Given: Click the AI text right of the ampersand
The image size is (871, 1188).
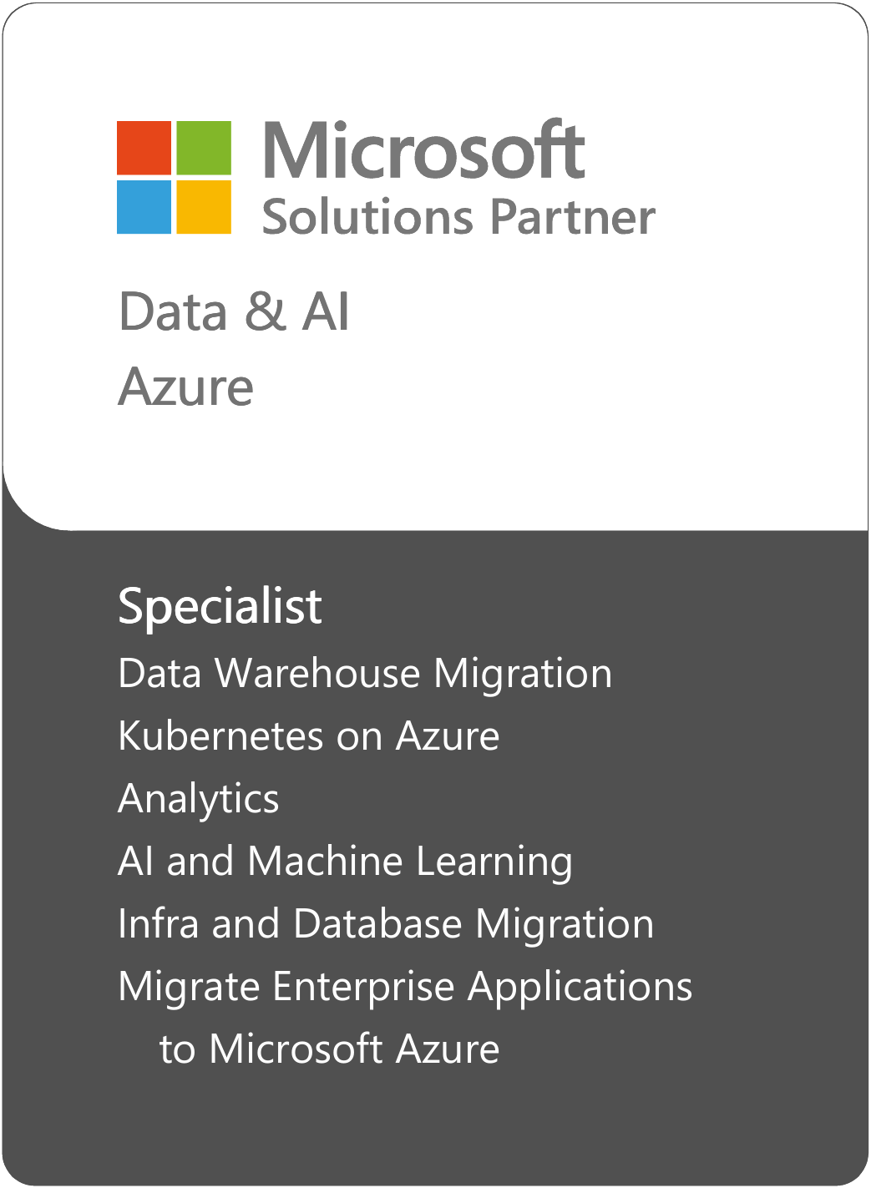Looking at the screenshot, I should (325, 312).
